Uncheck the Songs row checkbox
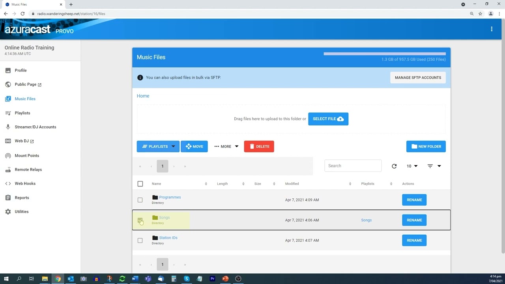This screenshot has width=505, height=284. tap(140, 220)
